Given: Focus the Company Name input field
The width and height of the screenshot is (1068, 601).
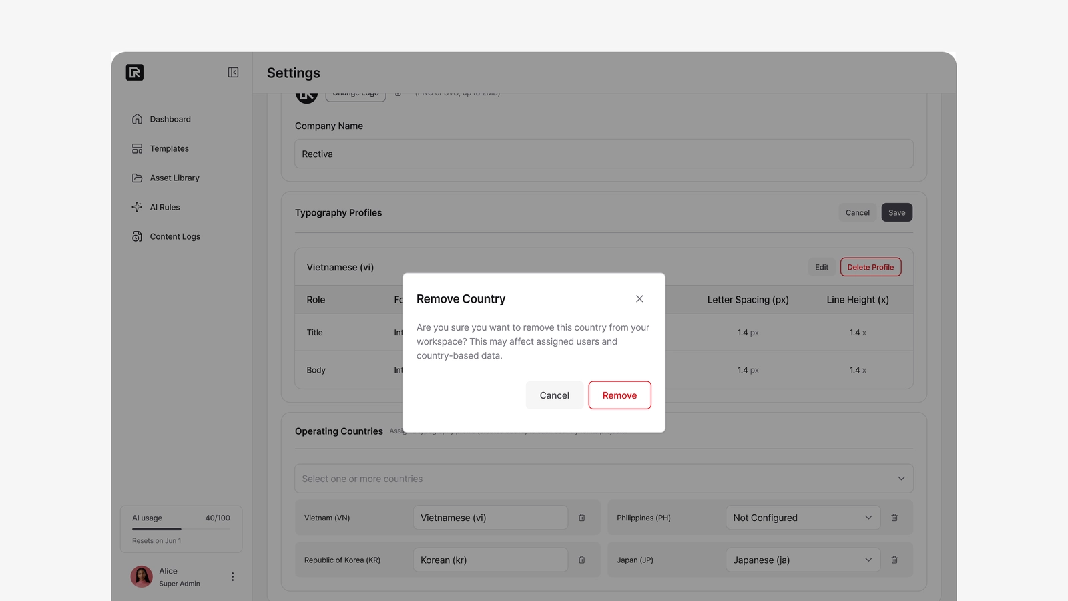Looking at the screenshot, I should click(604, 154).
